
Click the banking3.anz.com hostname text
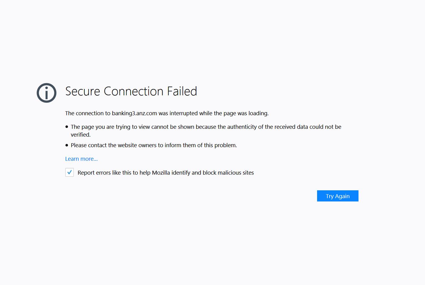pyautogui.click(x=134, y=113)
